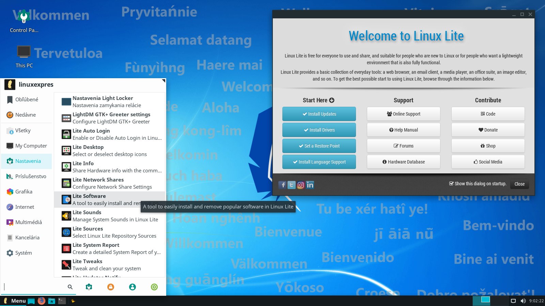Select the Príslušenstvo category
The width and height of the screenshot is (545, 306).
27,176
